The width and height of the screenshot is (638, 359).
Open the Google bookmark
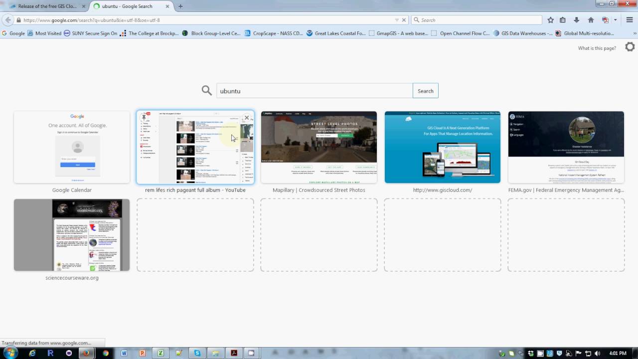point(13,33)
